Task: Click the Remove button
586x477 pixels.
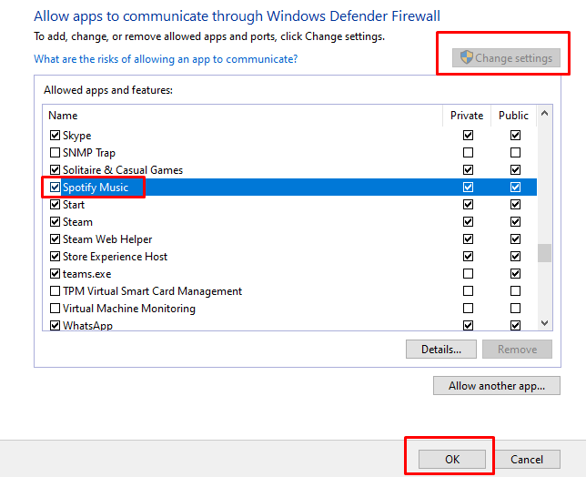Action: point(517,349)
